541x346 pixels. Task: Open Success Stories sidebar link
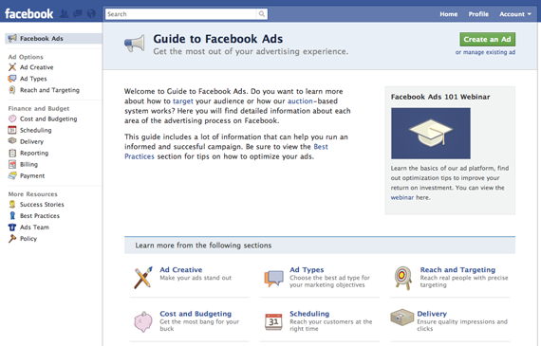click(x=42, y=205)
